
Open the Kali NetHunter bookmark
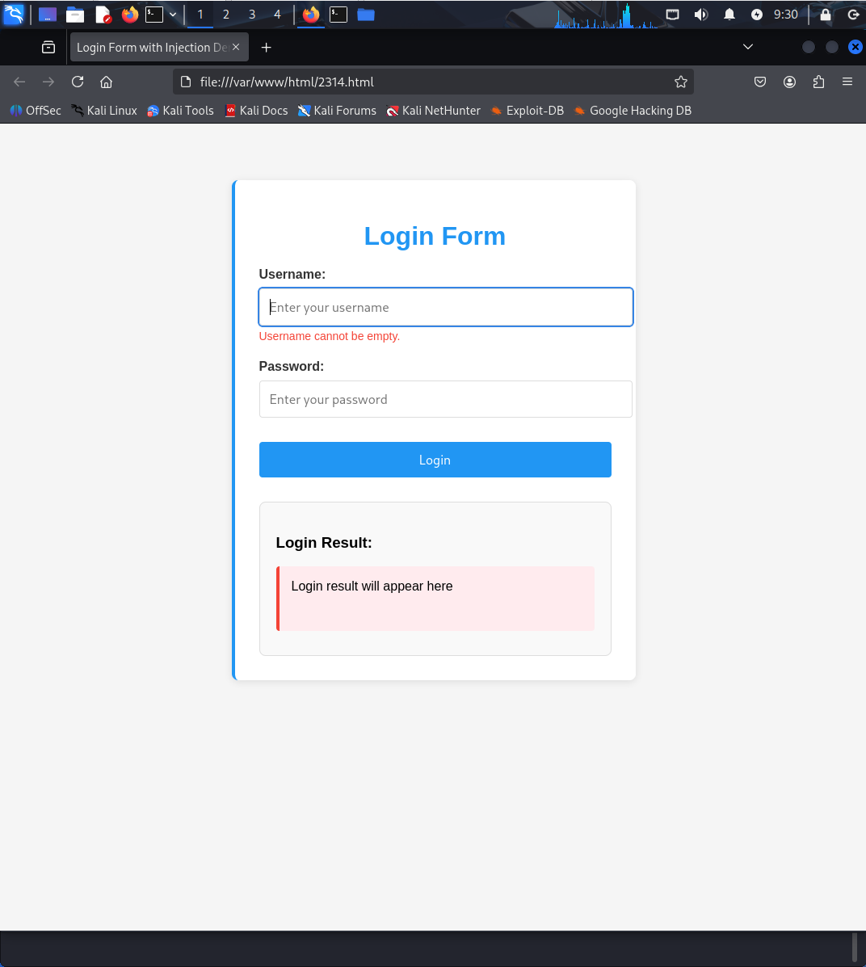point(433,111)
